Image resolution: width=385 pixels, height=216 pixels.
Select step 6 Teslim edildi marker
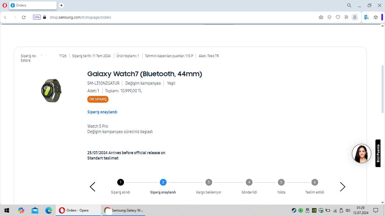(315, 182)
